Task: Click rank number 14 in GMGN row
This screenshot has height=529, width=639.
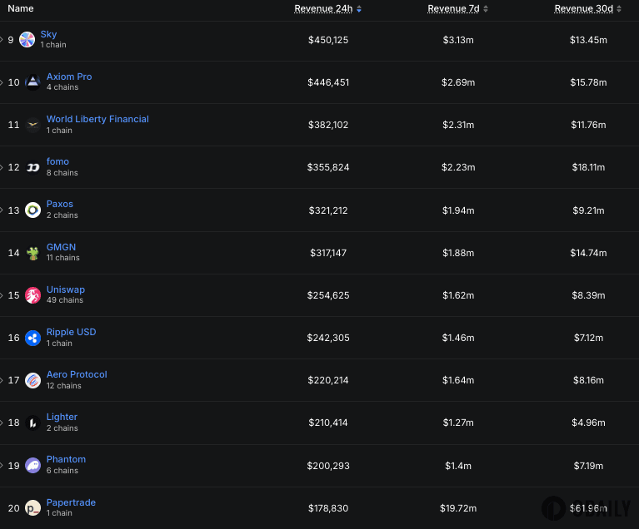Action: point(13,253)
